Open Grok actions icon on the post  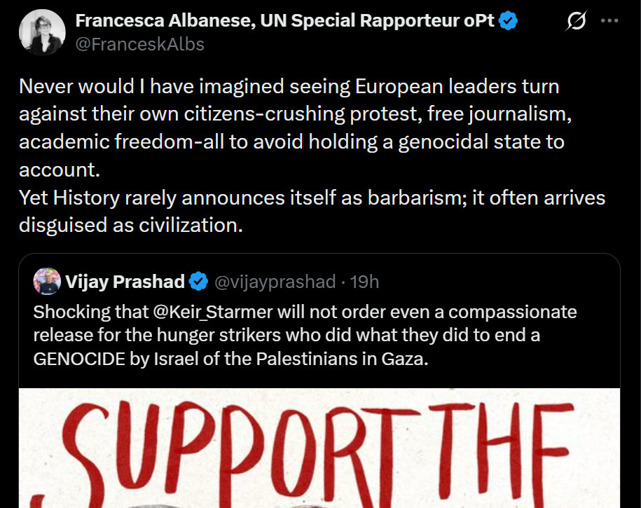[x=576, y=22]
